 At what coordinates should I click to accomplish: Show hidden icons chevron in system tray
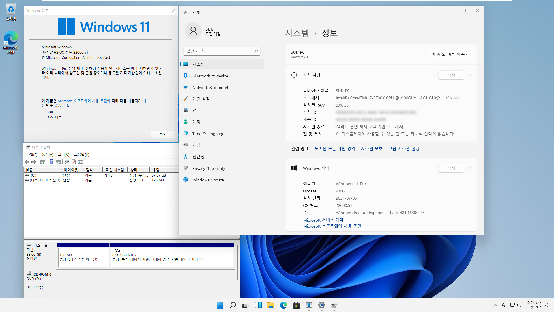point(495,305)
